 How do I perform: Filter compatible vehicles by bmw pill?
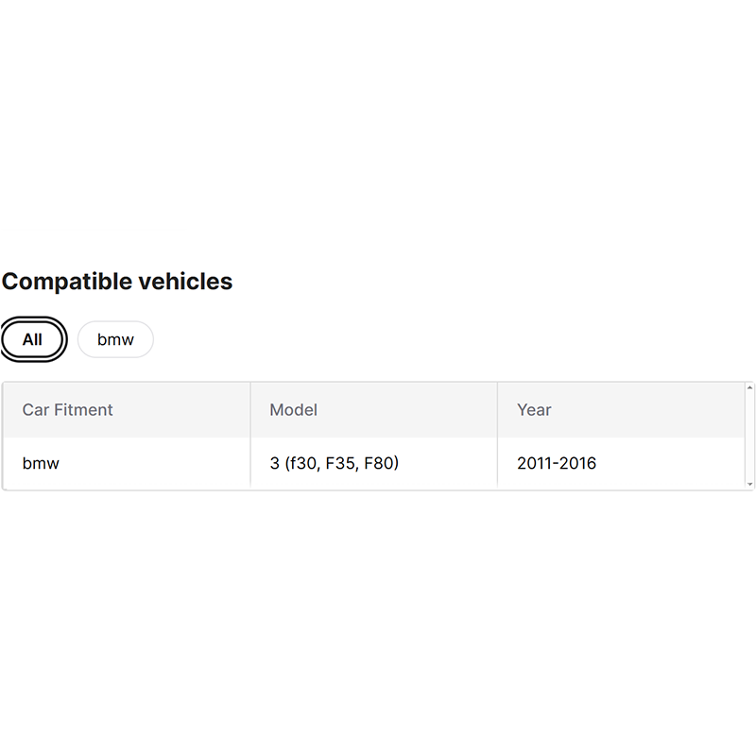click(115, 339)
